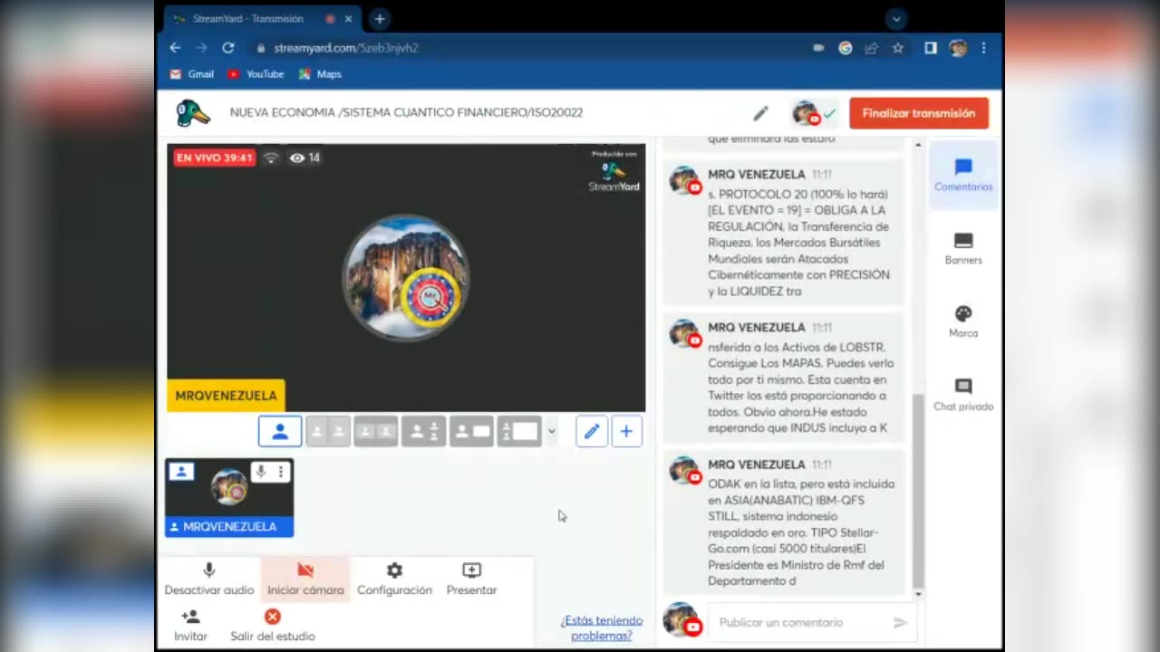Open the Gmail bookmark
Image resolution: width=1160 pixels, height=652 pixels.
click(x=191, y=74)
